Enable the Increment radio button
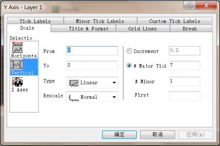Viewport: 220px width, 146px height. (x=129, y=51)
